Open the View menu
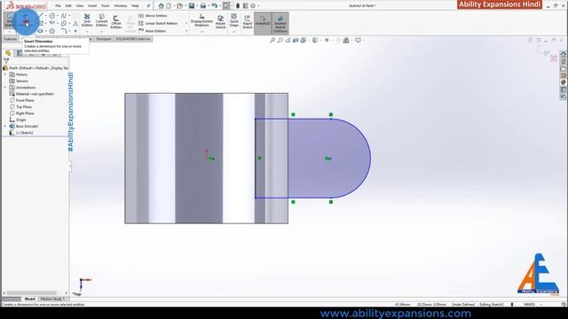568x319 pixels. [x=80, y=6]
